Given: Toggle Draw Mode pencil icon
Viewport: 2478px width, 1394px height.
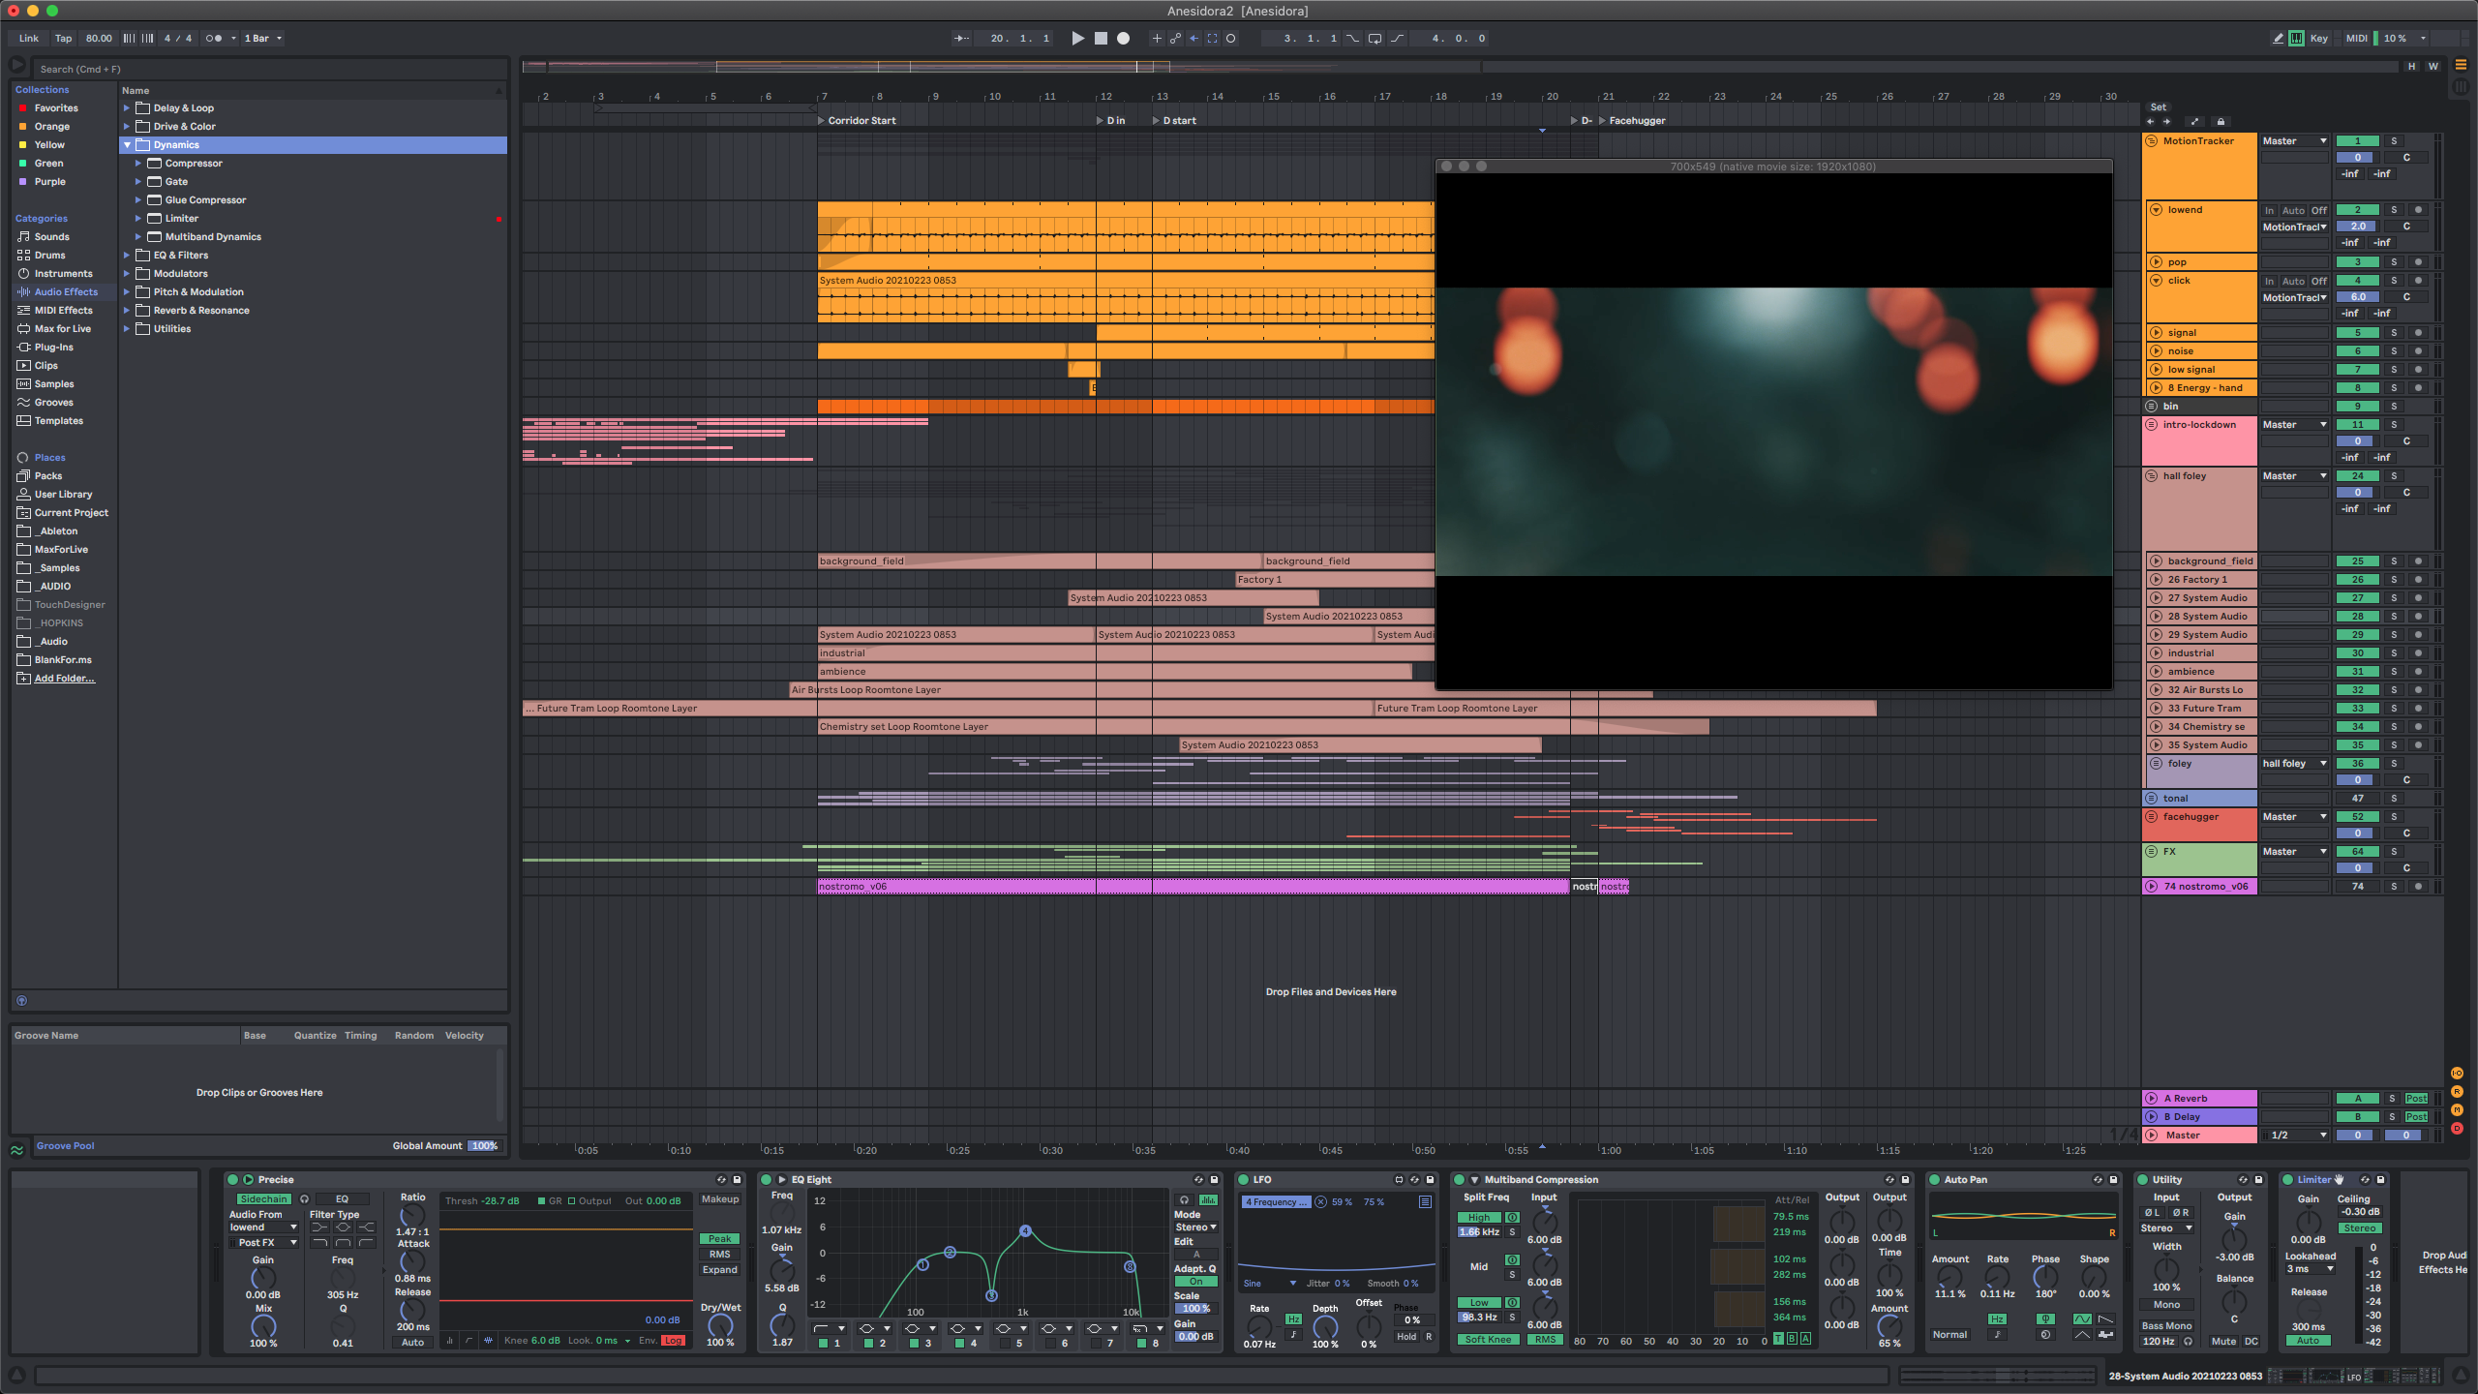Looking at the screenshot, I should [x=2278, y=39].
